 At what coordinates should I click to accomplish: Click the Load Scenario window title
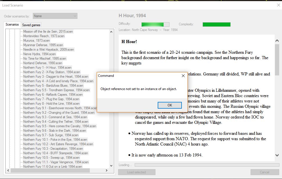pos(13,5)
